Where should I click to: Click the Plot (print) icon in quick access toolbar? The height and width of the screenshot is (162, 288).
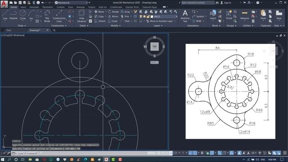click(38, 3)
